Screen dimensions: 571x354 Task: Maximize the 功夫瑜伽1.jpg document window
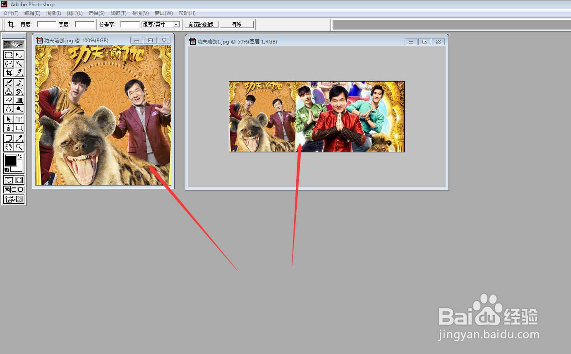[x=425, y=42]
